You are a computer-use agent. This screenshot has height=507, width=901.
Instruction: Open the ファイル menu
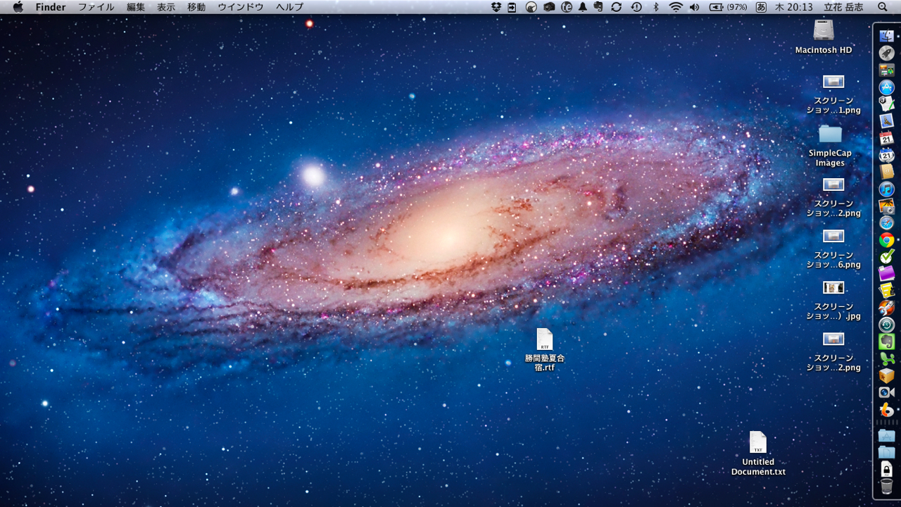(96, 7)
